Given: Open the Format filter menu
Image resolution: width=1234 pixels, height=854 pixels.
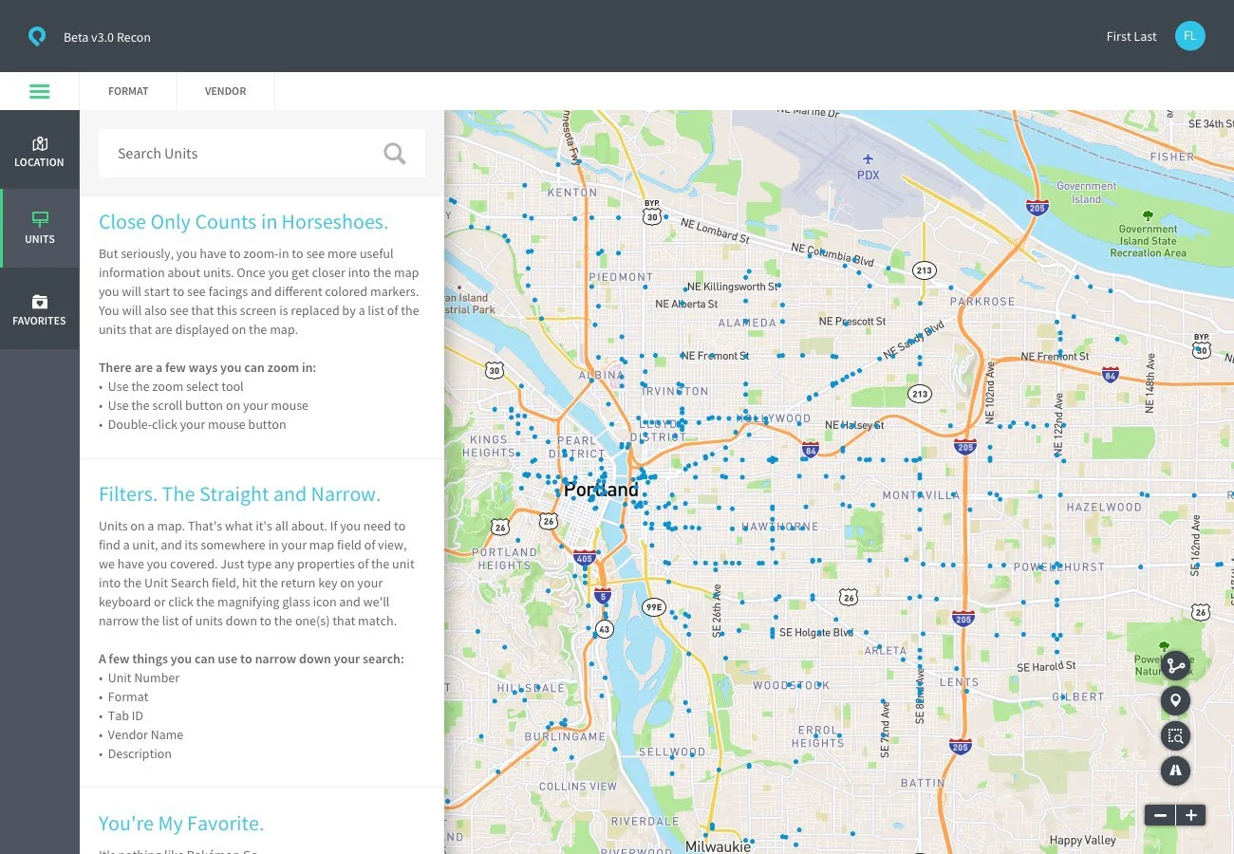Looking at the screenshot, I should [x=128, y=91].
